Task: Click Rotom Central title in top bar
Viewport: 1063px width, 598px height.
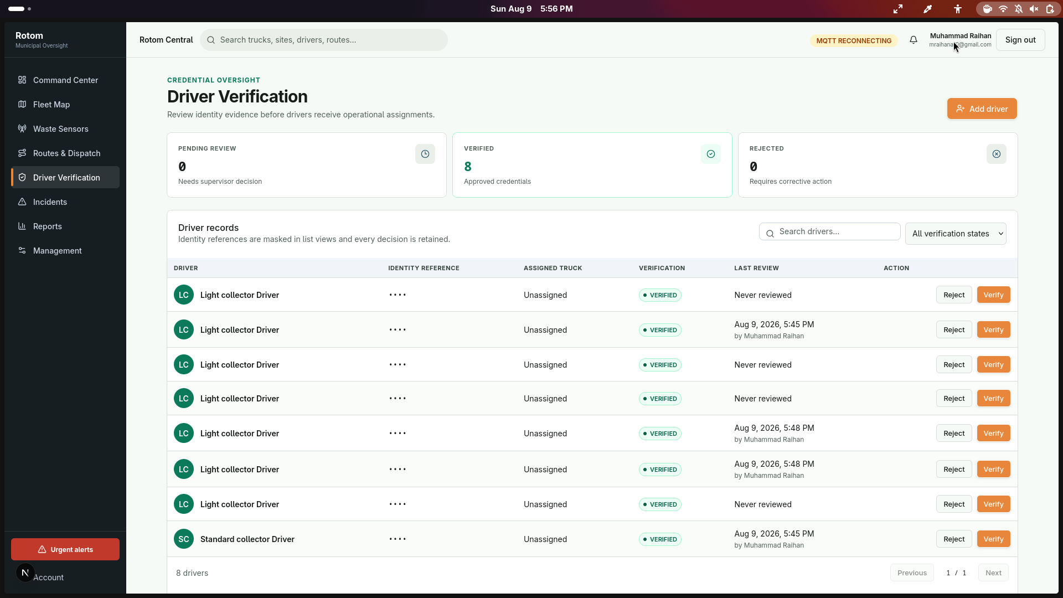Action: 166,40
